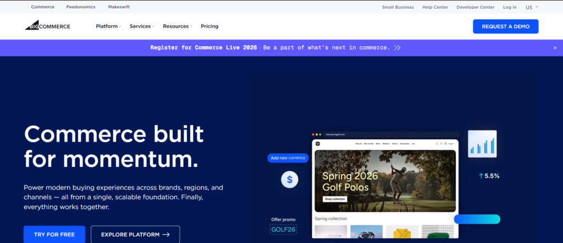The image size is (563, 243).
Task: Click the Spring collection heading
Action: click(x=330, y=219)
